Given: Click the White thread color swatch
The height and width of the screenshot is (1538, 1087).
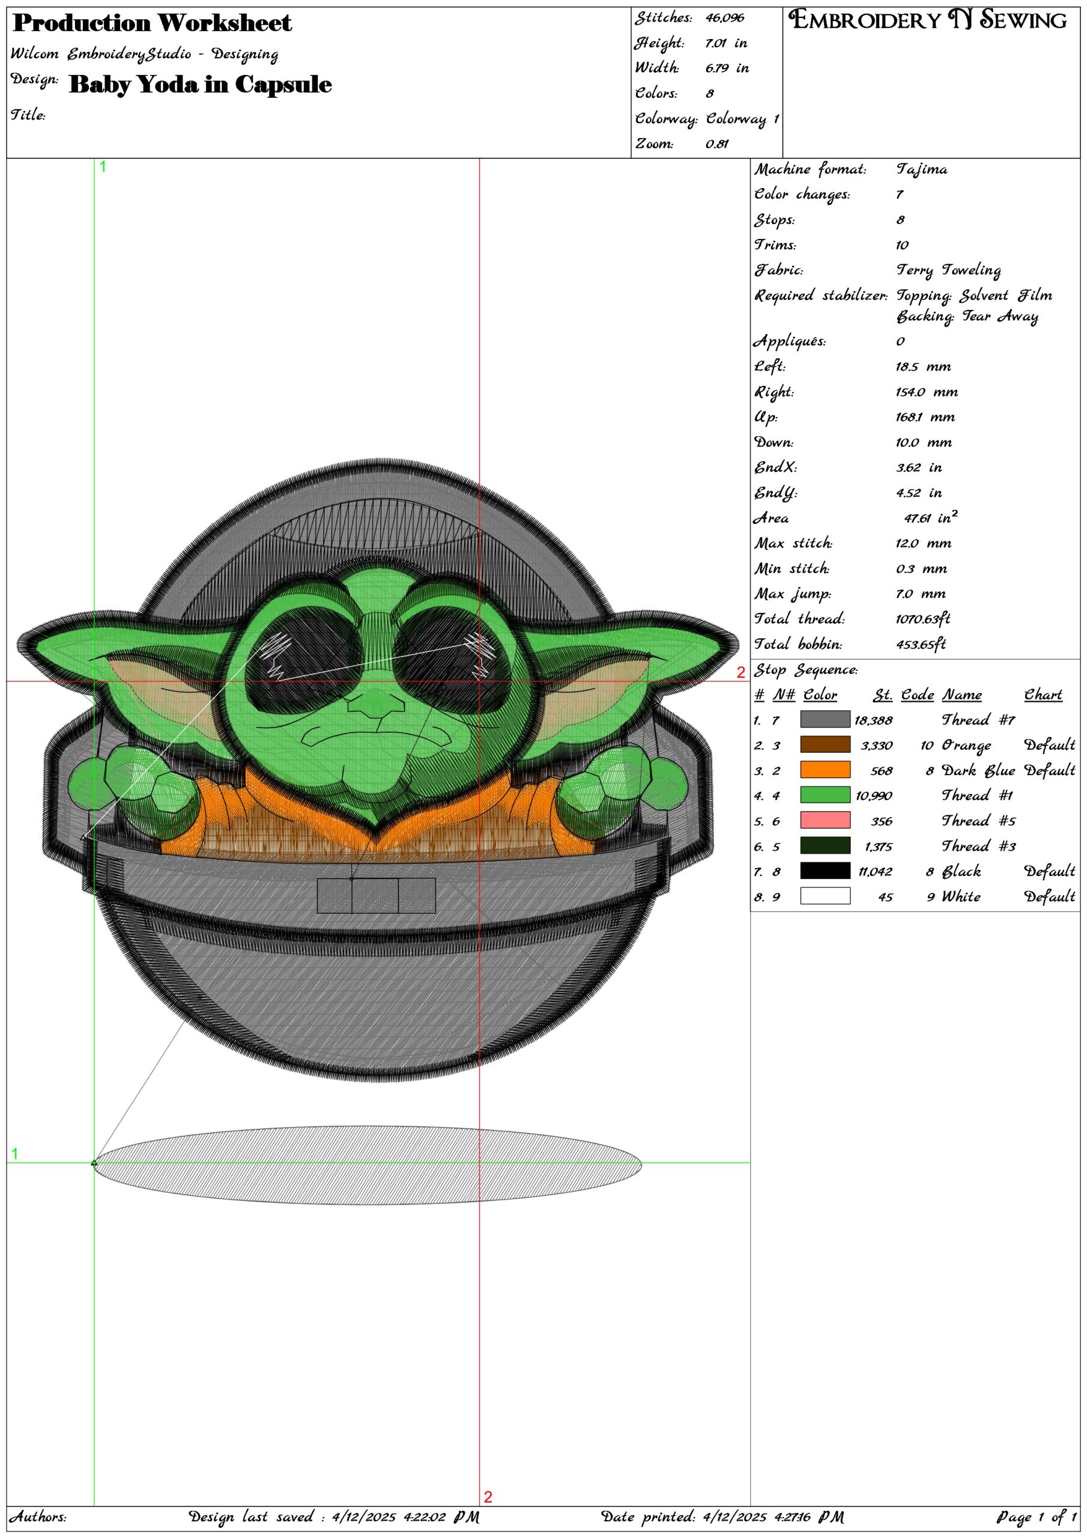Looking at the screenshot, I should pos(825,896).
